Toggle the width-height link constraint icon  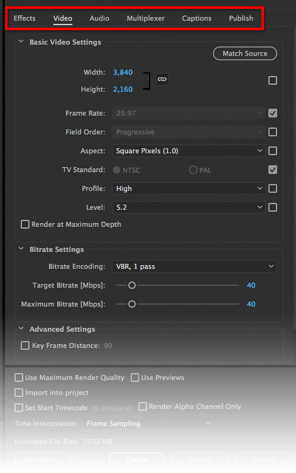pyautogui.click(x=162, y=79)
